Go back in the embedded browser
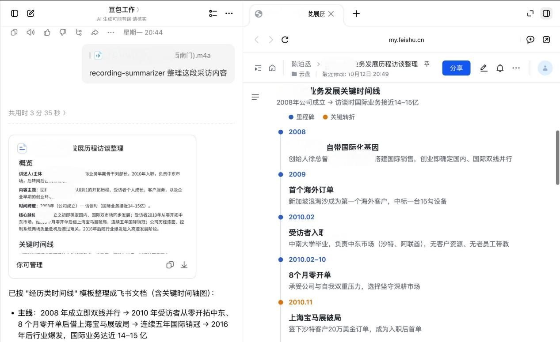This screenshot has height=342, width=560. click(256, 40)
